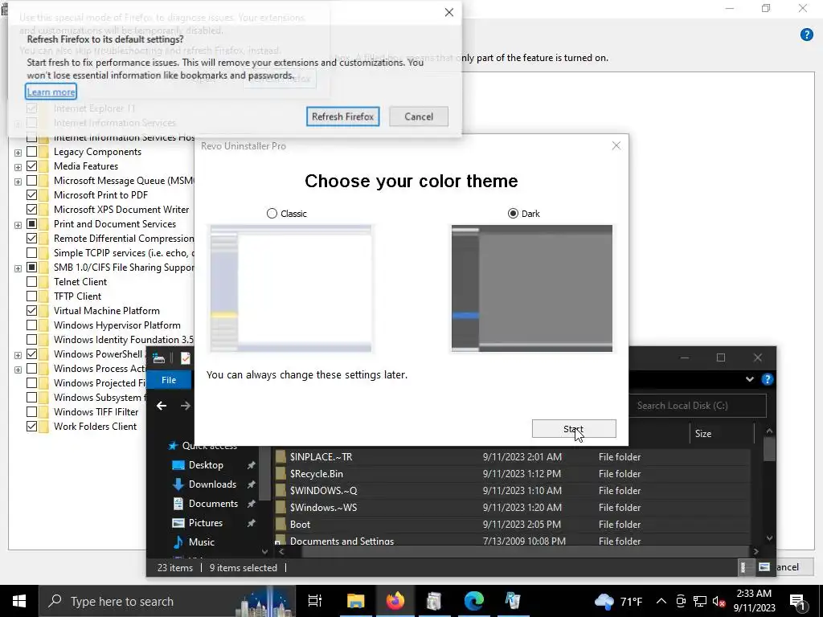Cancel the Refresh Firefox dialog
Screen dimensions: 823x617
(419, 116)
